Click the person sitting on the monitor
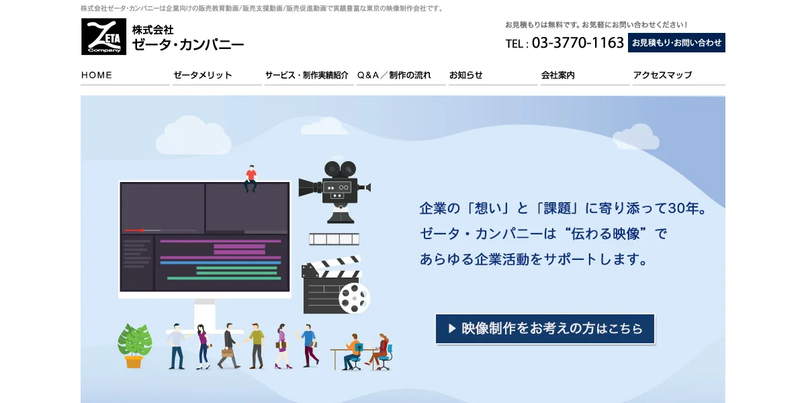 click(251, 178)
